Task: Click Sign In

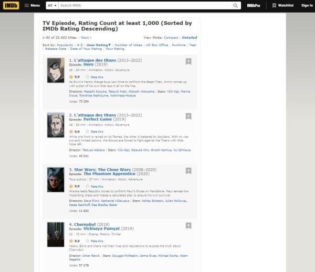Action: [x=307, y=5]
